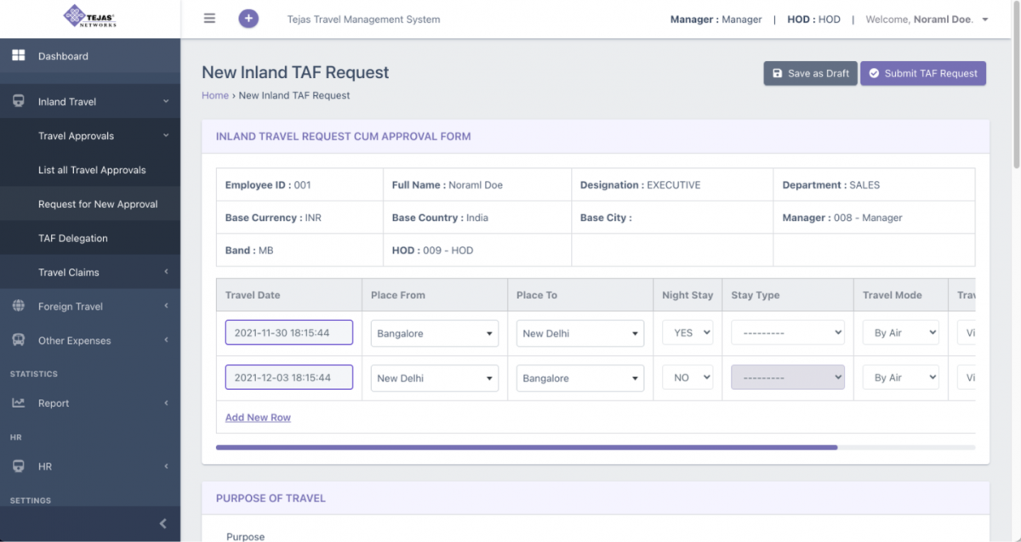Viewport: 1021px width, 542px height.
Task: Expand the Travel Claims section
Action: coord(68,272)
